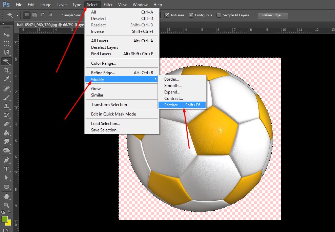Select the Crop tool
The width and height of the screenshot is (335, 232).
point(6,70)
